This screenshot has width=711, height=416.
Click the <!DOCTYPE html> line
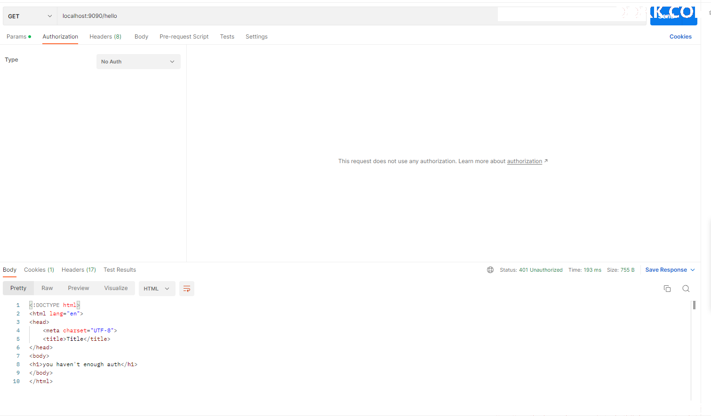55,305
